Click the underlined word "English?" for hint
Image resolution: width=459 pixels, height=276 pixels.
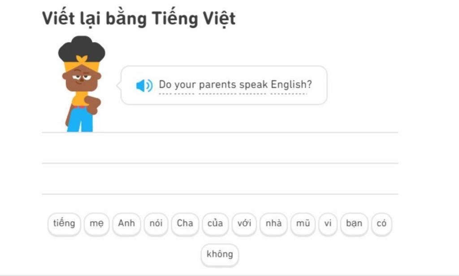tap(291, 85)
